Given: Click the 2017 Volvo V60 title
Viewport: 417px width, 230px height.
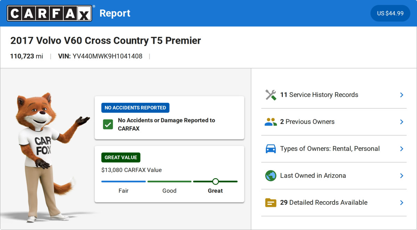Looking at the screenshot, I should [x=106, y=41].
